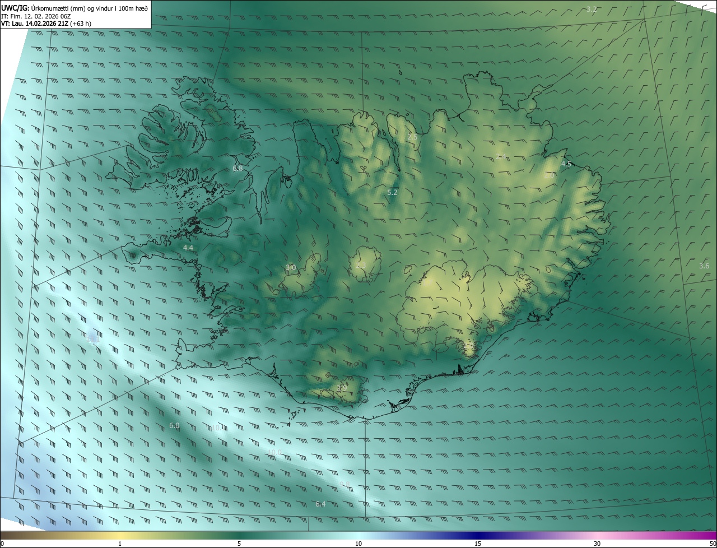Viewport: 717px width, 548px height.
Task: Click the 10.0 value label
Action: coord(274,452)
